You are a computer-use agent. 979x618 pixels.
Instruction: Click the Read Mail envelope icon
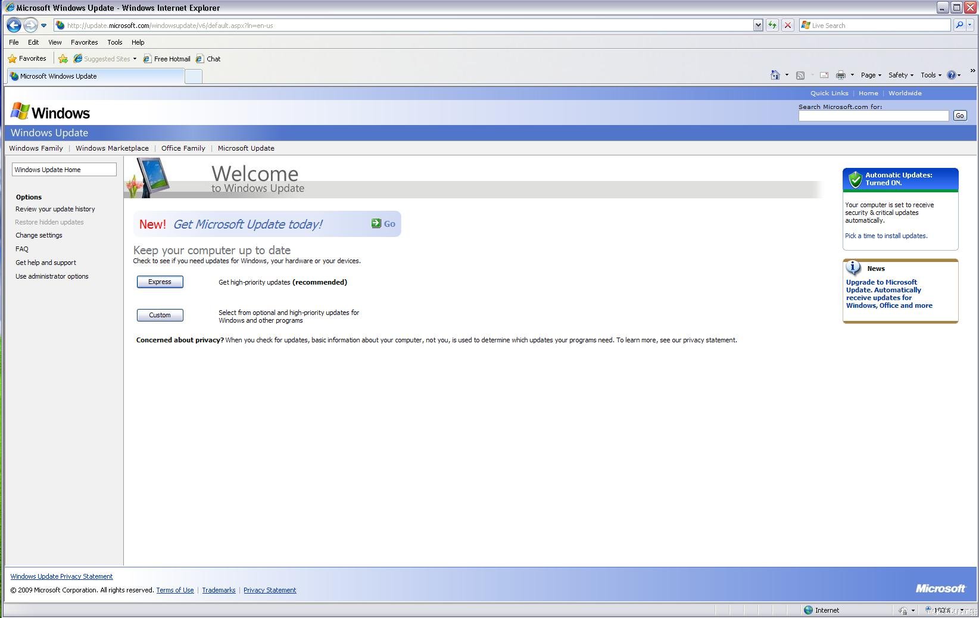click(824, 75)
